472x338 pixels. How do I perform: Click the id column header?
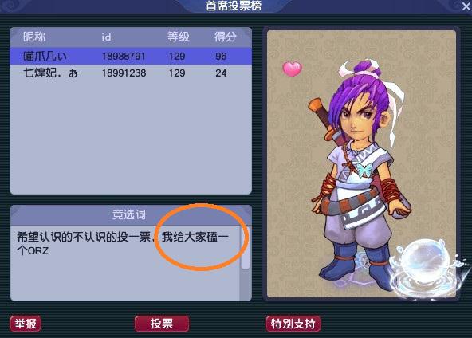[106, 37]
